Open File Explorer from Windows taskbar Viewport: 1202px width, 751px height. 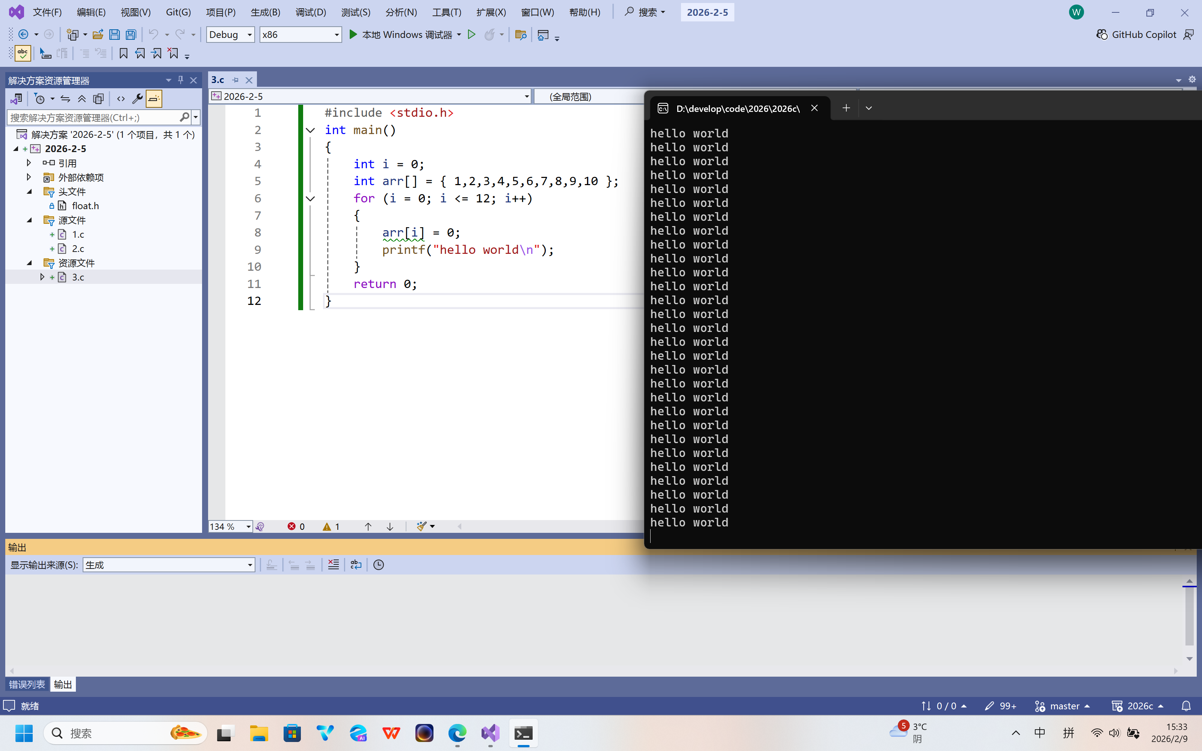[x=259, y=733]
